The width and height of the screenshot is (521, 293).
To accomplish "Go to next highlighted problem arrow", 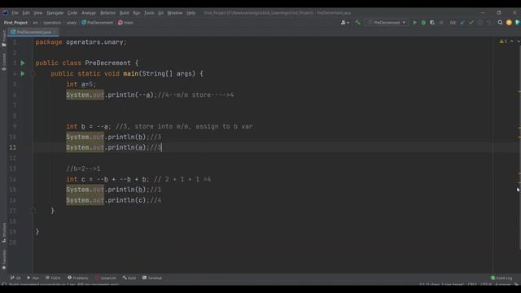I will click(519, 42).
